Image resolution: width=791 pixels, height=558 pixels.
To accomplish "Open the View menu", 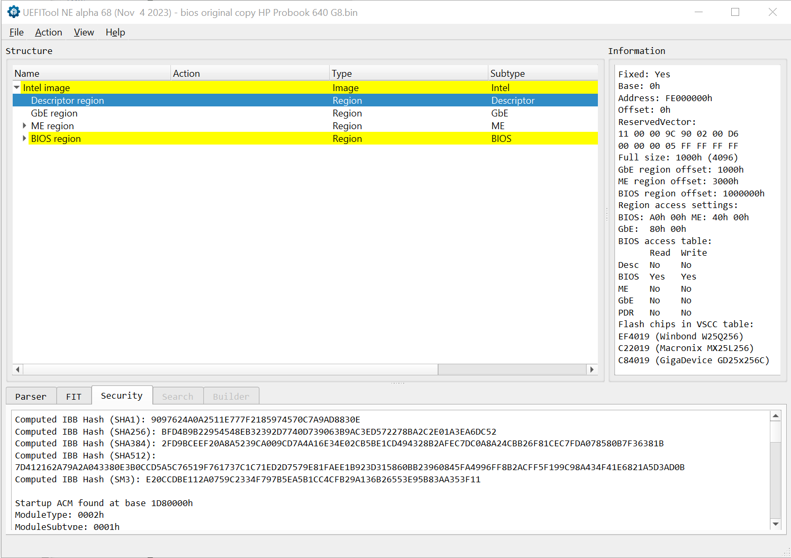I will point(84,32).
